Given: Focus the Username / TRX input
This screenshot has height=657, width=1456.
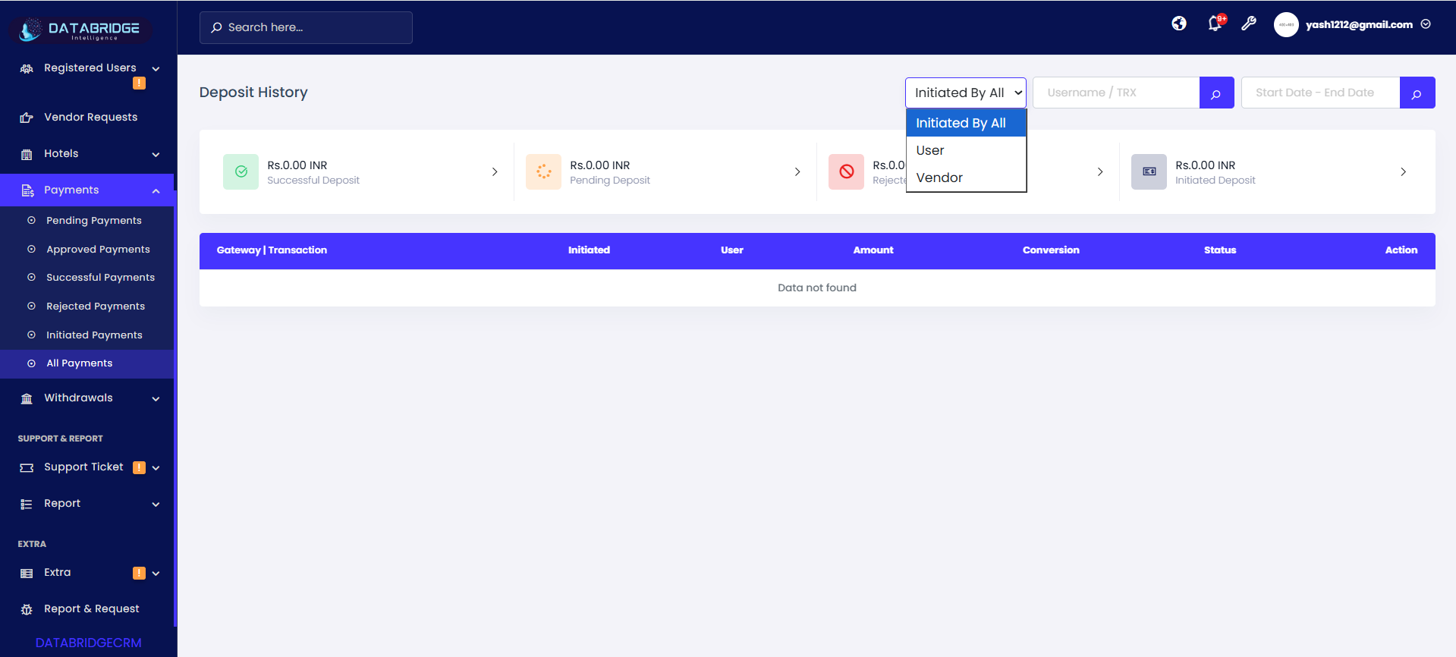Looking at the screenshot, I should (x=1116, y=93).
